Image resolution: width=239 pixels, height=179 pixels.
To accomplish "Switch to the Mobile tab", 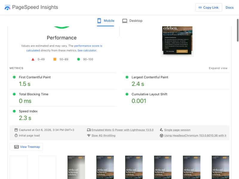I will coord(105,21).
